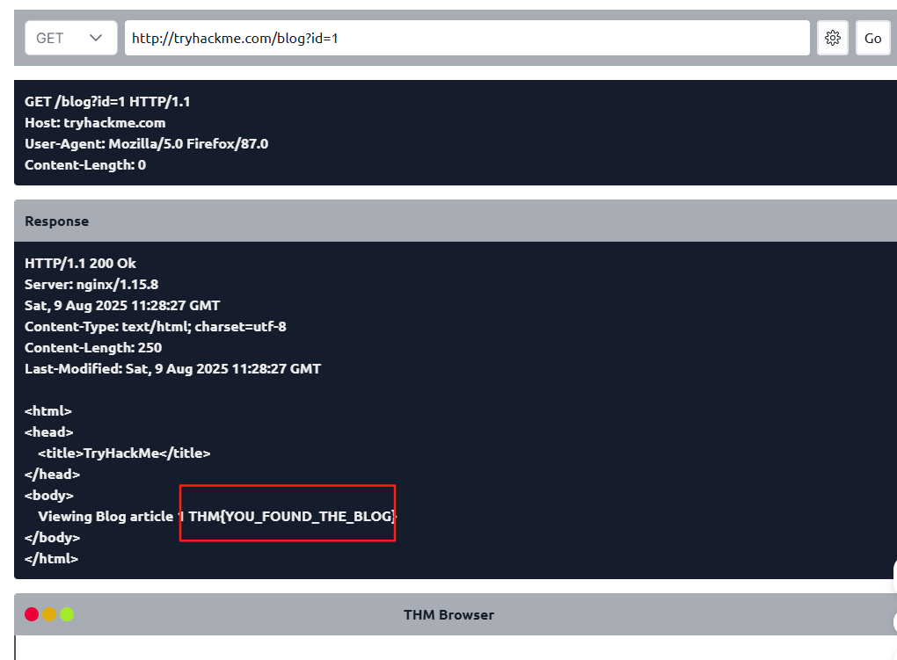This screenshot has height=660, width=897.
Task: Click the '</html>' closing tag line
Action: [x=52, y=559]
